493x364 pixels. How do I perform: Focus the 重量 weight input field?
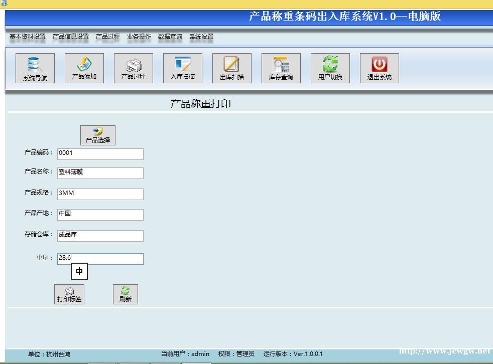[x=100, y=259]
